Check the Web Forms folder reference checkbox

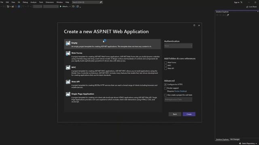pyautogui.click(x=166, y=63)
